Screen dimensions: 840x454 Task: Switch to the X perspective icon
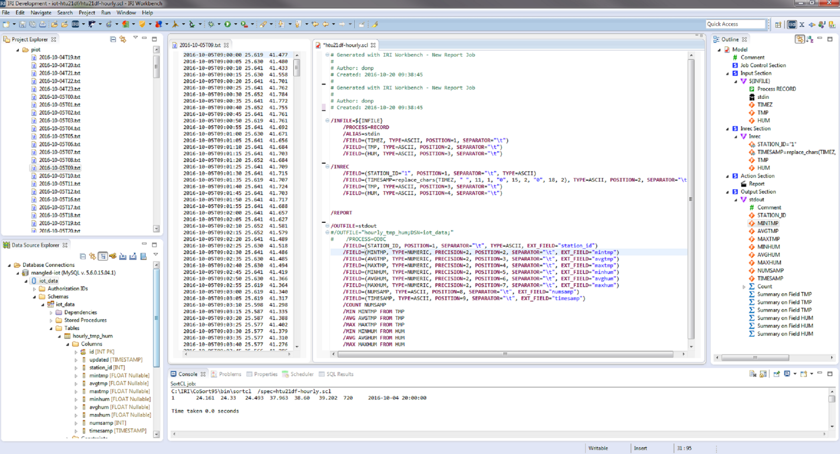802,25
